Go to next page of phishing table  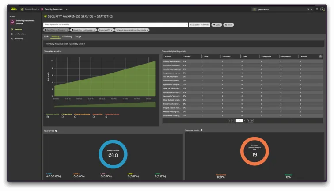click(x=249, y=121)
